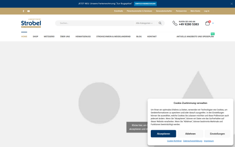Viewport: 235px width, 147px height.
Task: Click the magnifier search button
Action: (160, 23)
